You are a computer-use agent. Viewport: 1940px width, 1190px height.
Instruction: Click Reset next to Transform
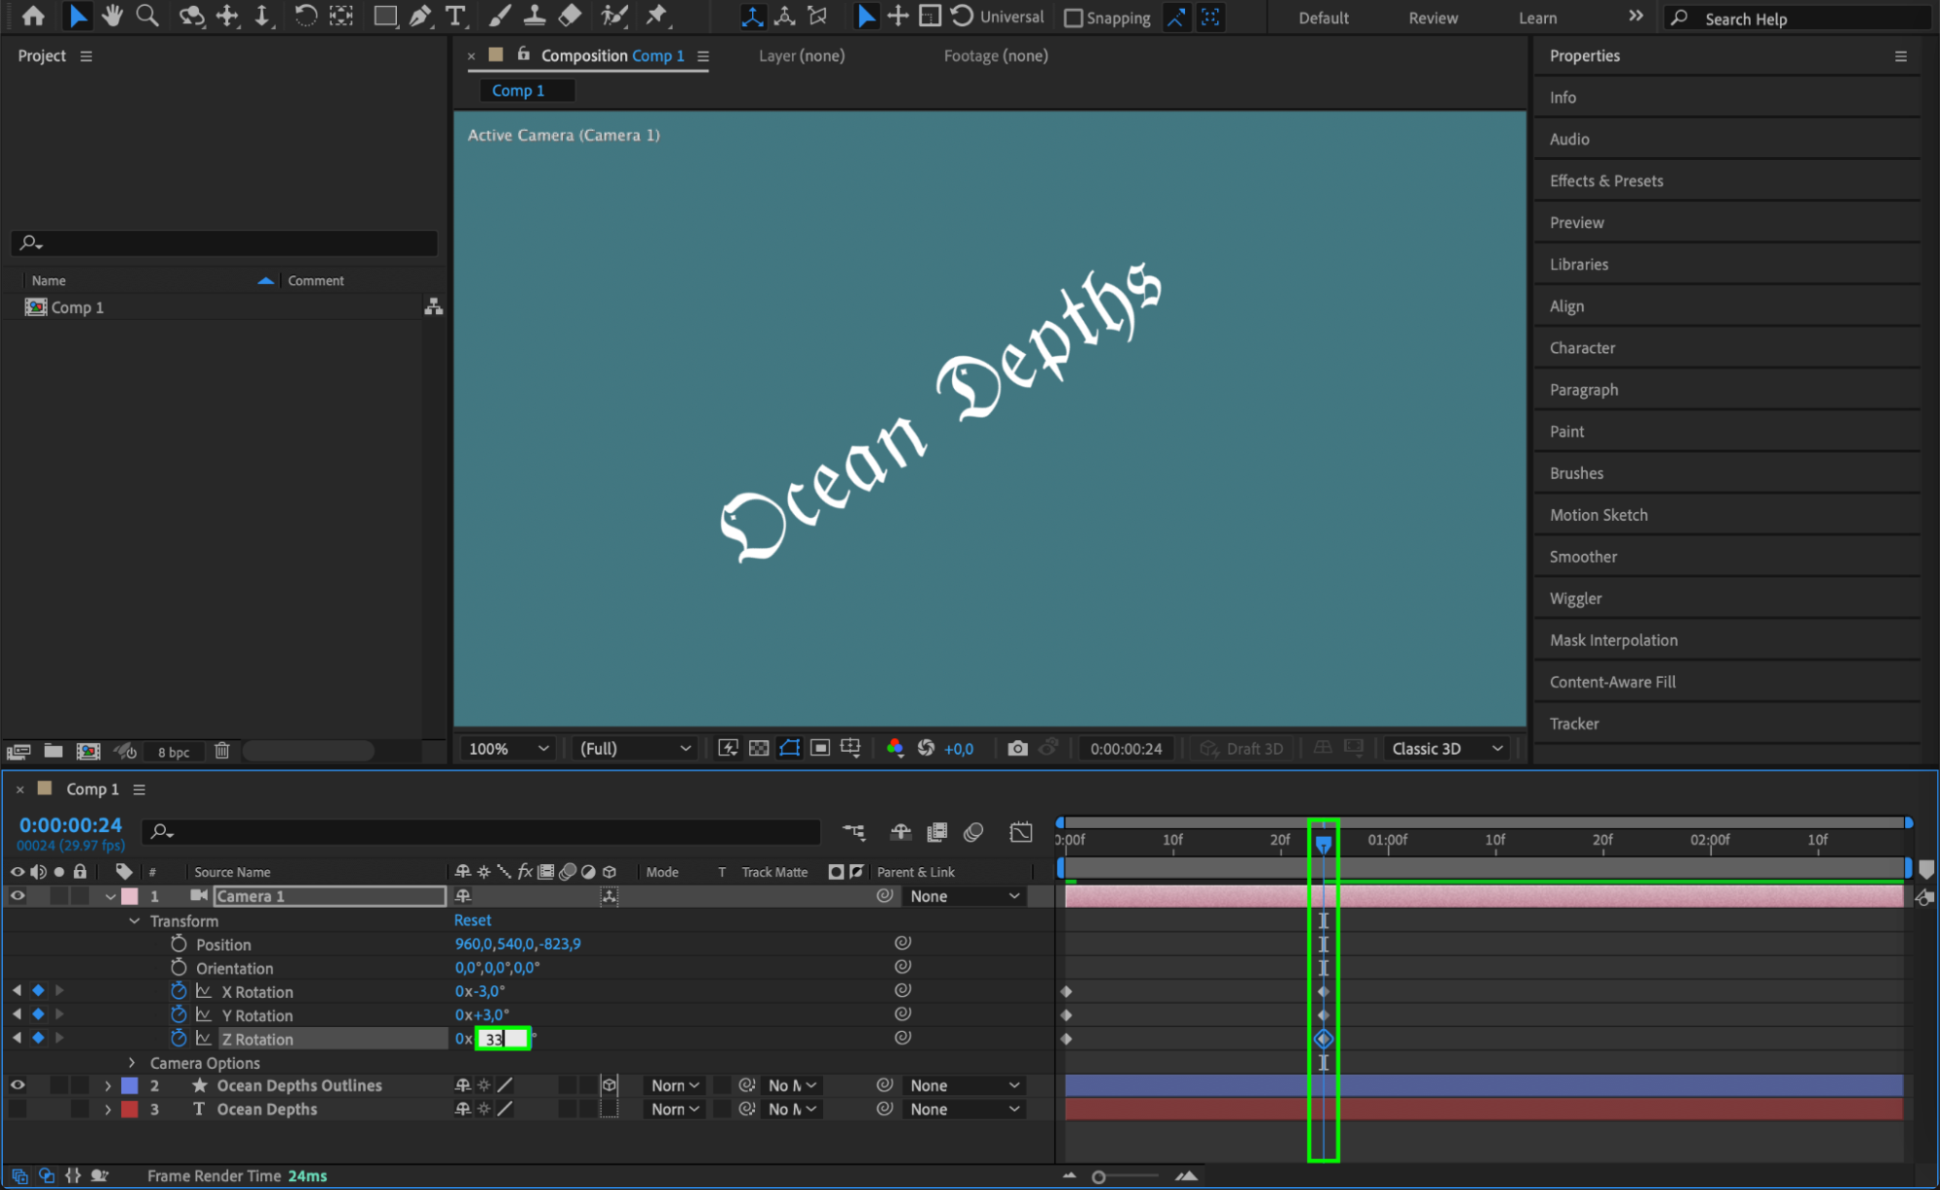tap(473, 920)
